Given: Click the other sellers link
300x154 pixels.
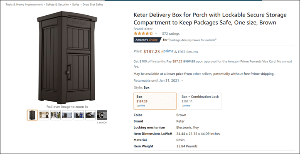Looking at the screenshot, I should (x=202, y=74).
